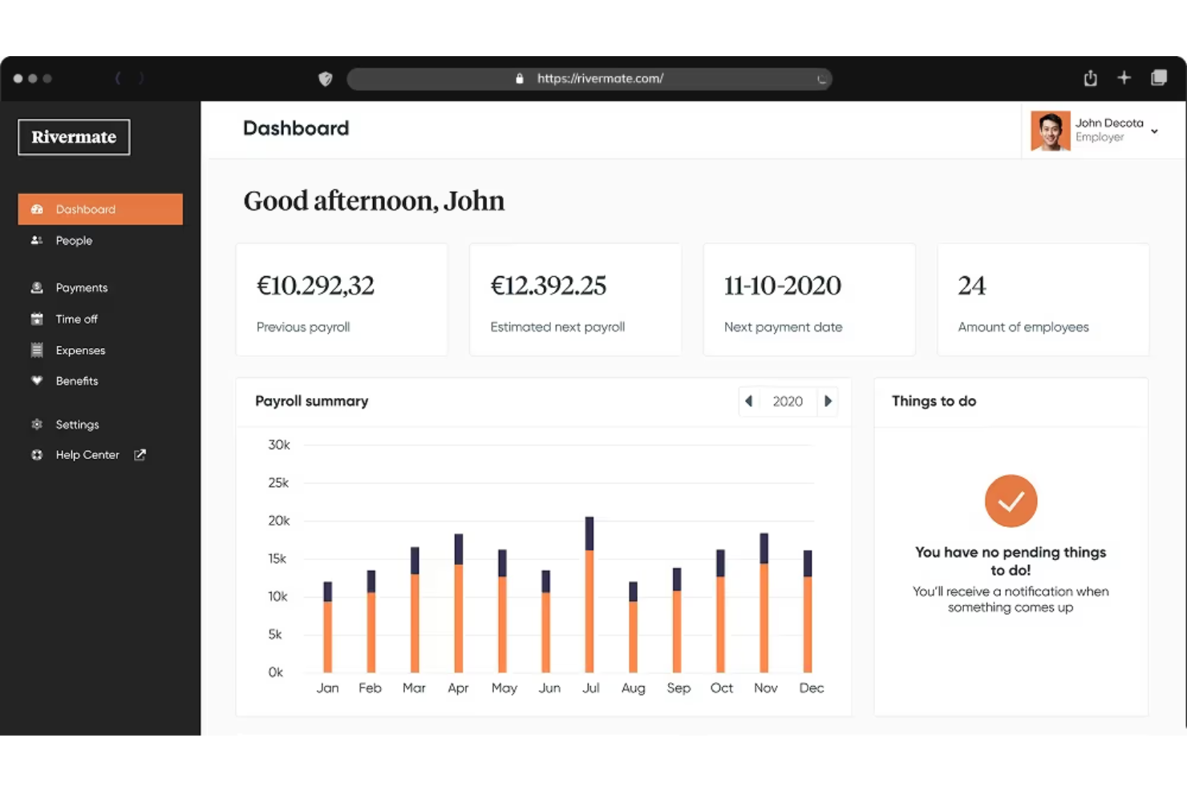Open the Help Center link
This screenshot has height=792, width=1187.
(x=87, y=454)
